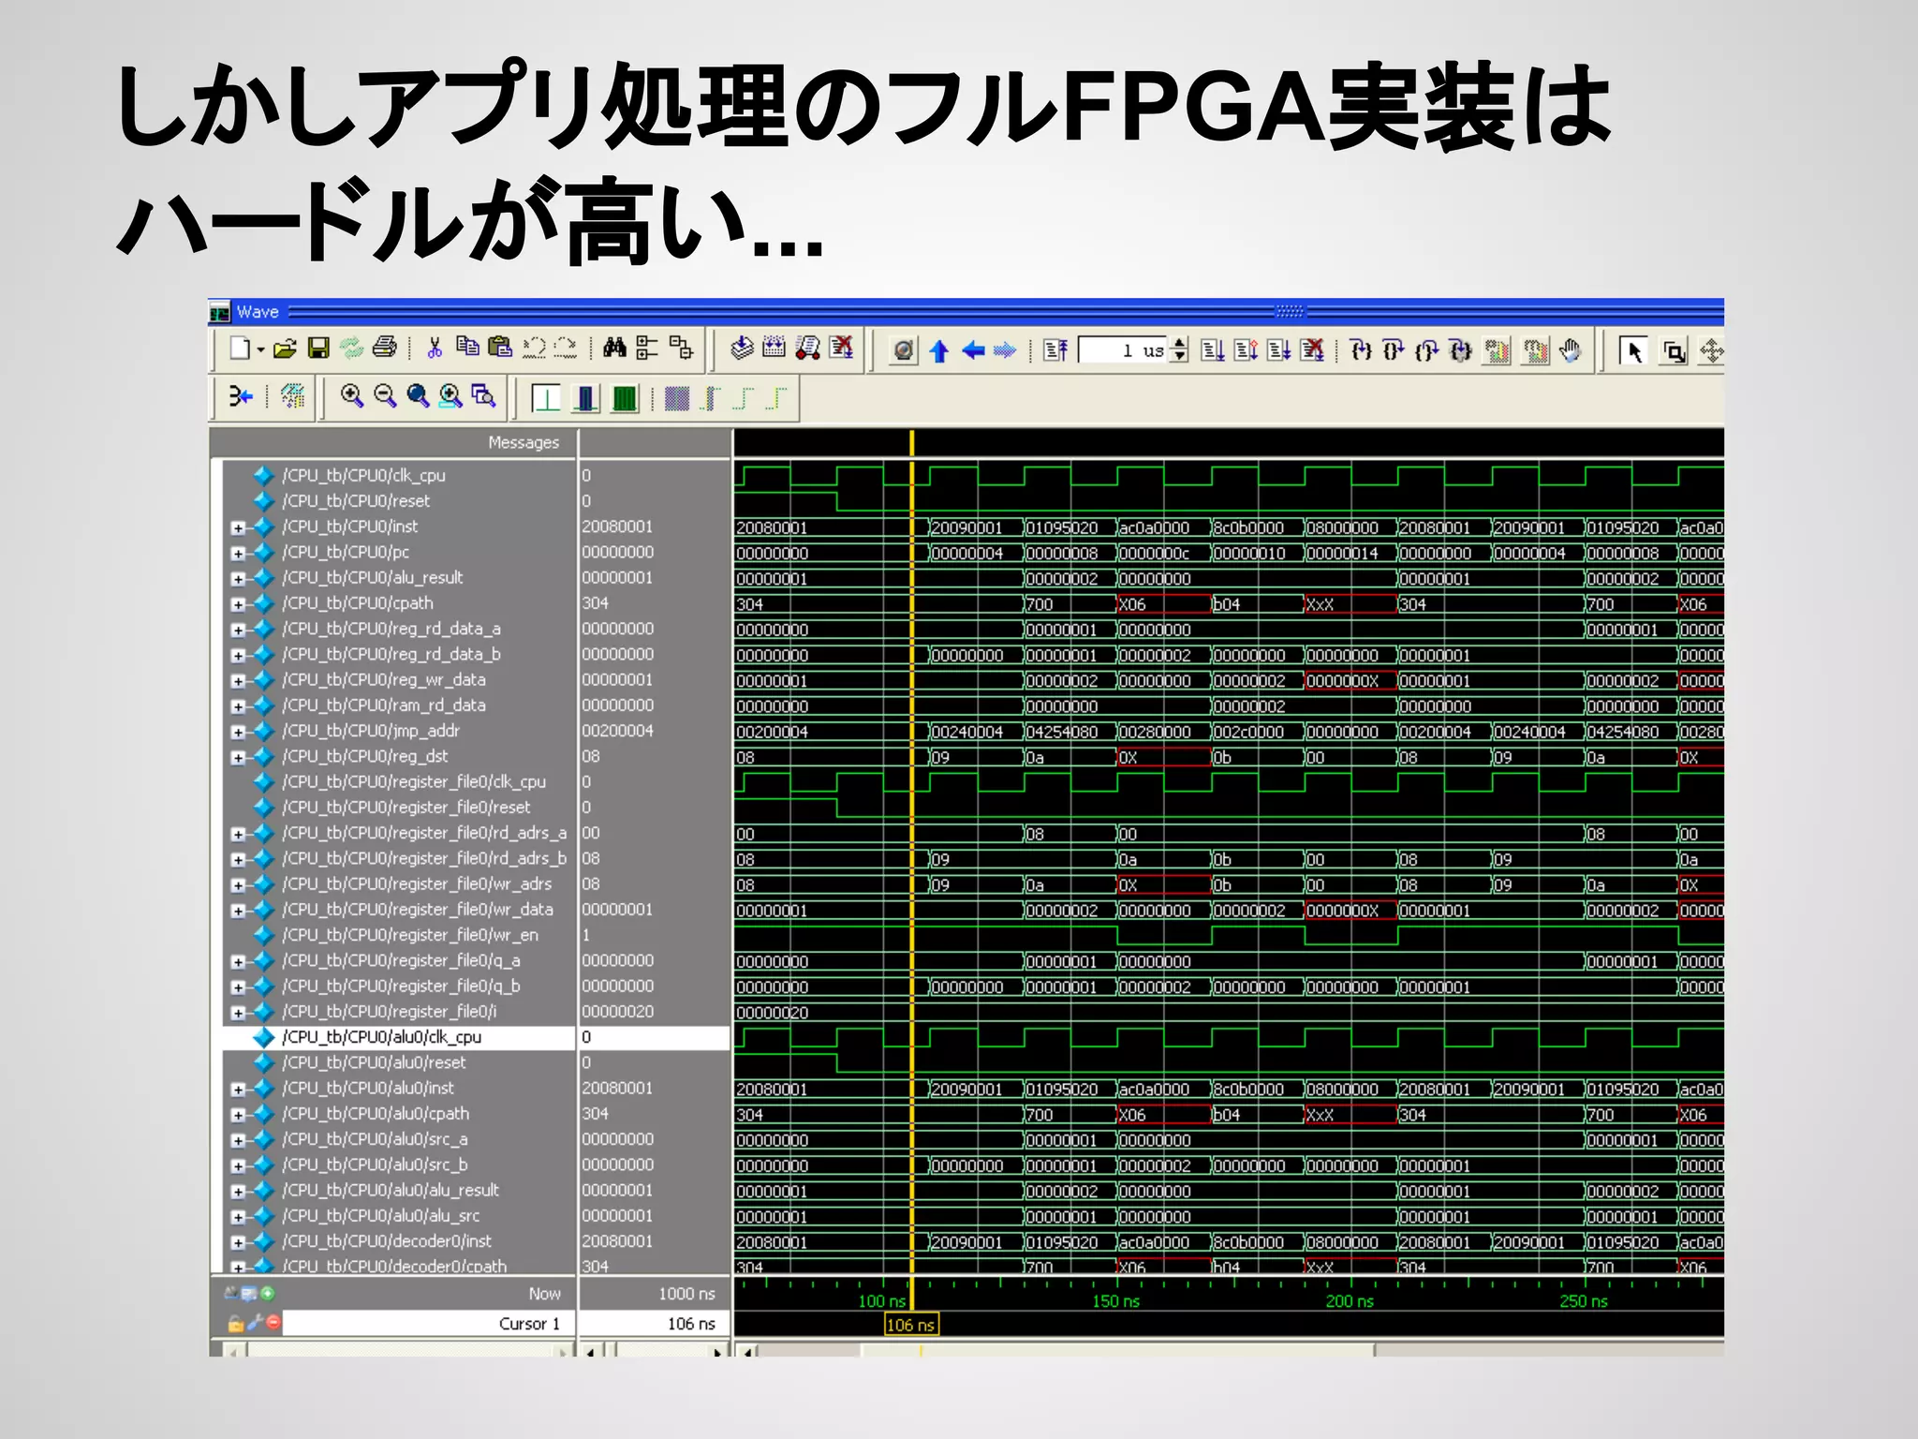Click the run length field showing 1 us
The width and height of the screenshot is (1918, 1439).
tap(1124, 351)
